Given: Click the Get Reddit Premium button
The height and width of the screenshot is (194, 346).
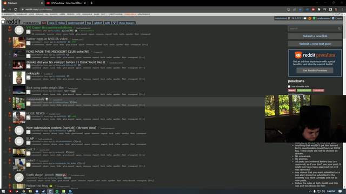Looking at the screenshot, I should [x=315, y=71].
